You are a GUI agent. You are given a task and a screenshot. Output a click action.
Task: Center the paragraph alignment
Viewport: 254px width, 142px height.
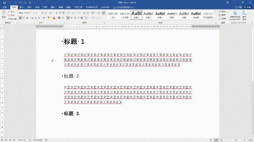tap(71, 18)
